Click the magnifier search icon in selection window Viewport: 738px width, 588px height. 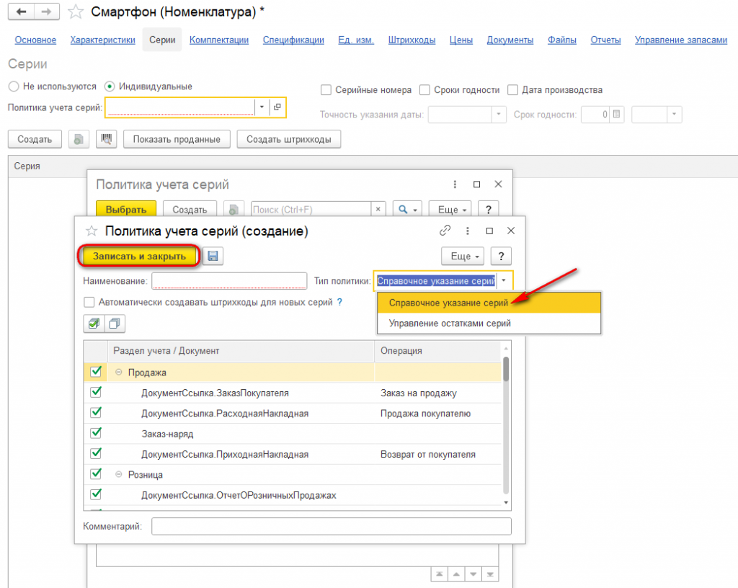point(407,209)
